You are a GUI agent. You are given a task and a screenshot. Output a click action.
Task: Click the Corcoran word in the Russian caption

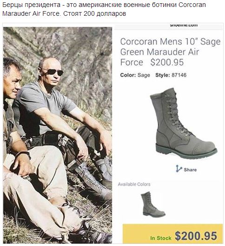[192, 5]
